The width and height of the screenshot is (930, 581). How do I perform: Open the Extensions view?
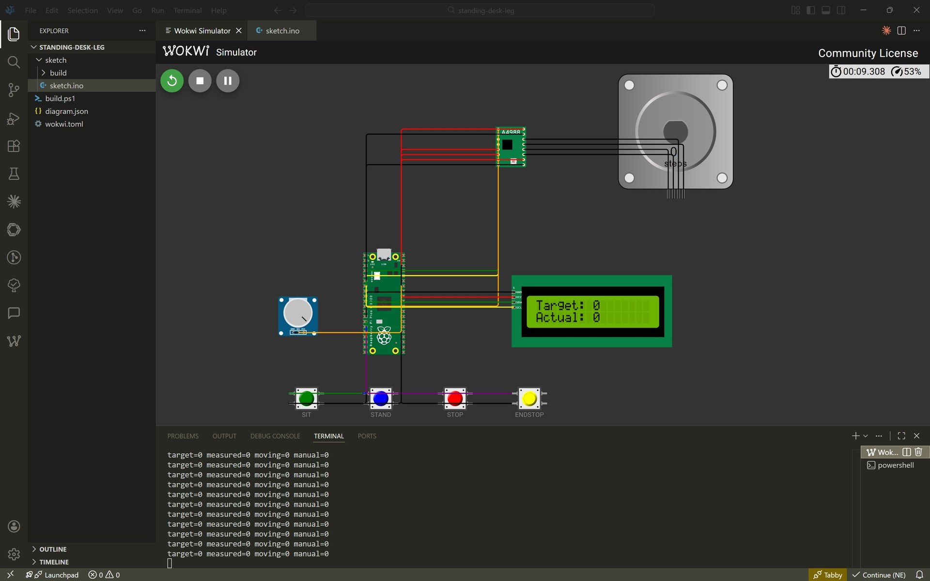pos(14,146)
